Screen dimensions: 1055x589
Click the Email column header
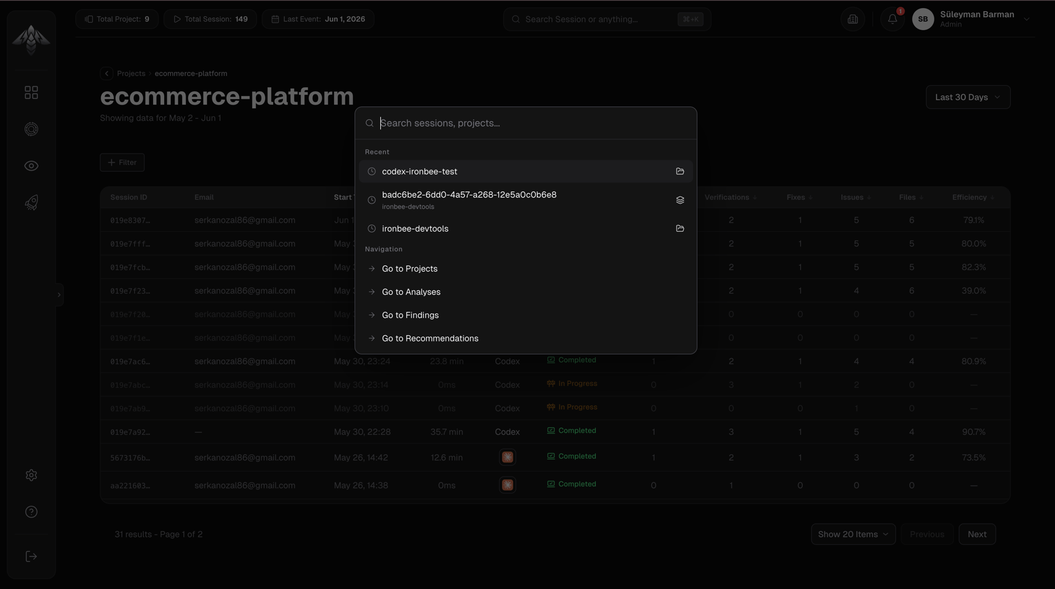point(204,198)
